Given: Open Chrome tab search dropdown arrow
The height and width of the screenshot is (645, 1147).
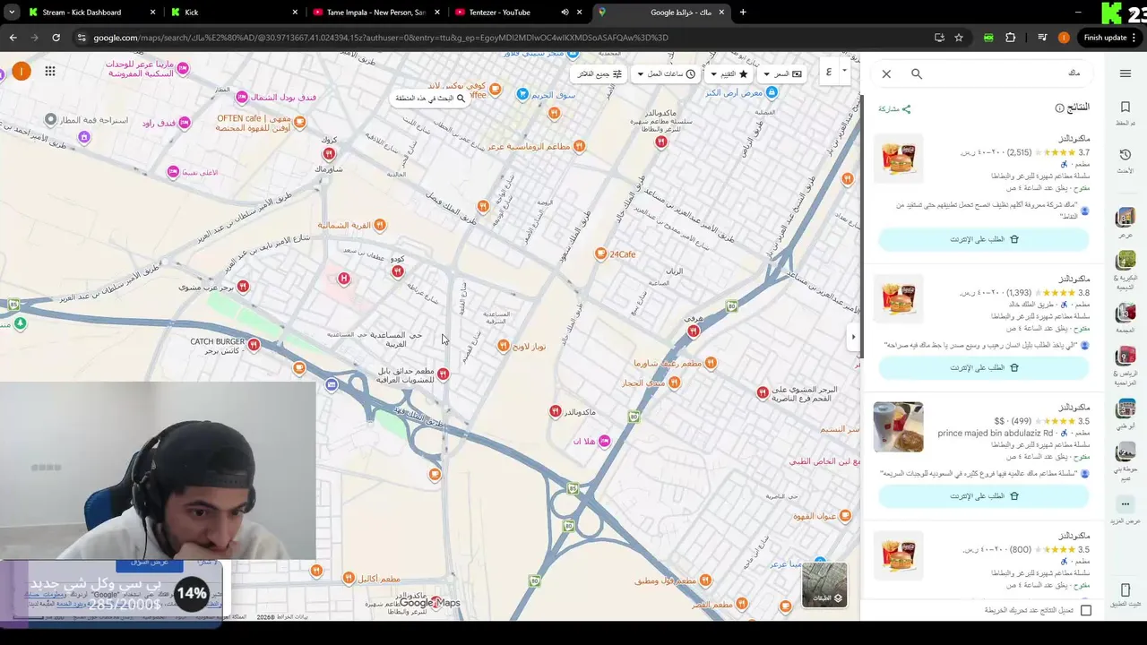Looking at the screenshot, I should (x=12, y=13).
